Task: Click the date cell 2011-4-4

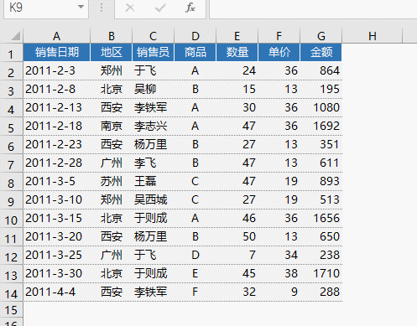Action: tap(57, 292)
